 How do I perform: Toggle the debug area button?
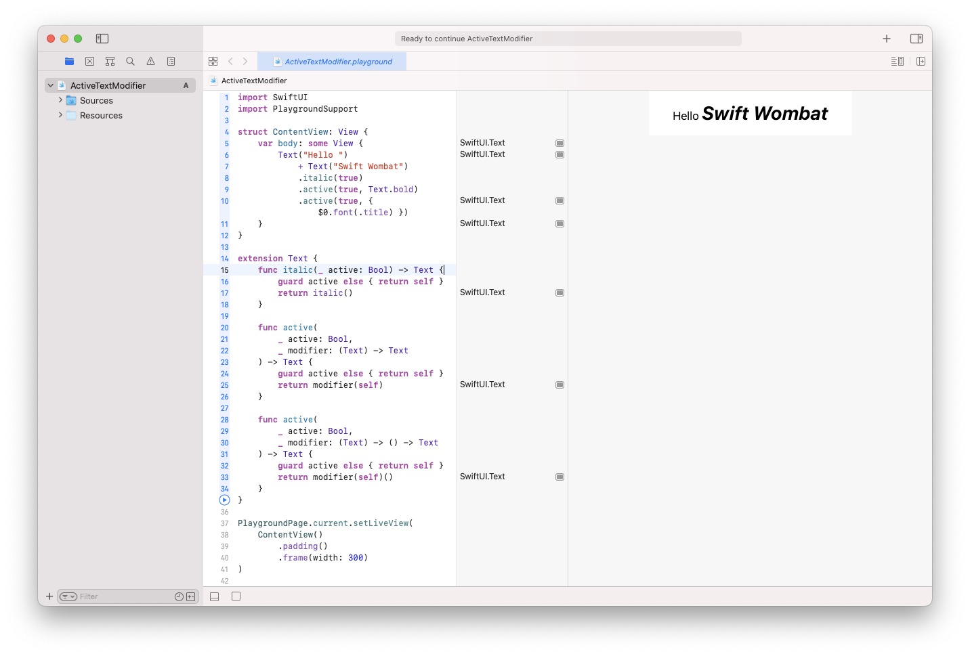tap(214, 596)
